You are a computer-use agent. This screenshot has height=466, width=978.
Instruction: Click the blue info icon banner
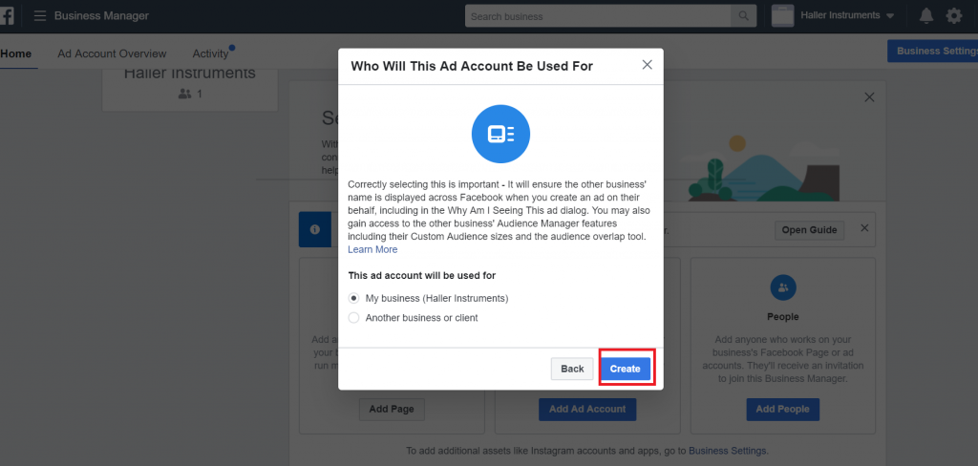coord(315,229)
